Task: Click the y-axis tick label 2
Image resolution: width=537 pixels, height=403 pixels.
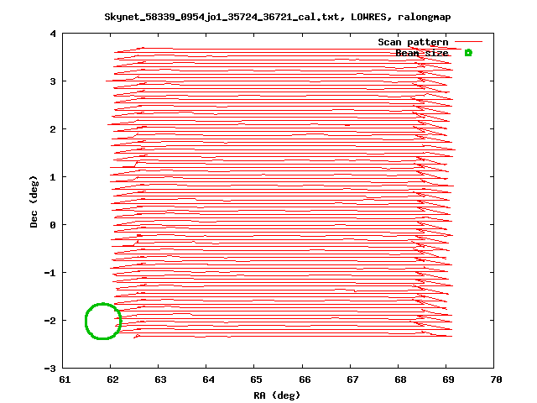Action: pyautogui.click(x=53, y=129)
